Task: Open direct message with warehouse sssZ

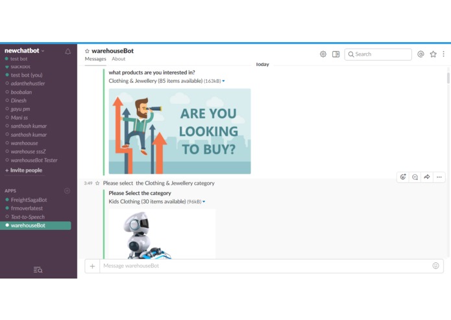Action: [28, 152]
